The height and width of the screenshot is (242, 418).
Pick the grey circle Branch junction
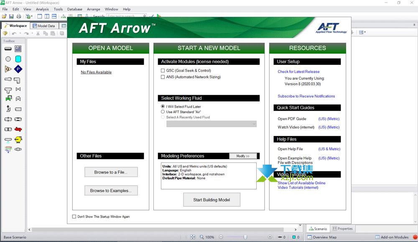[x=8, y=59]
